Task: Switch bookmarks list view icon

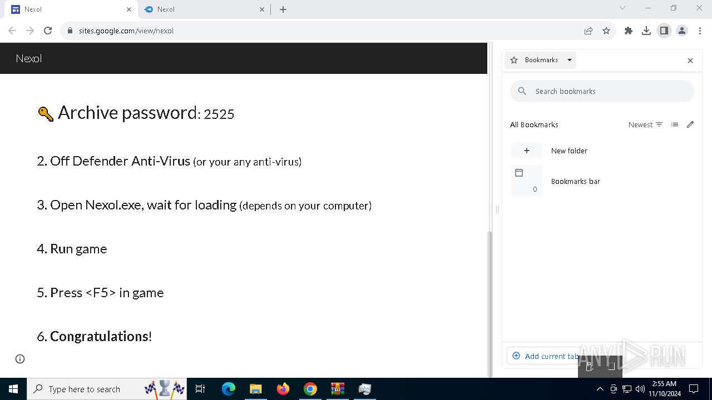Action: pyautogui.click(x=675, y=124)
